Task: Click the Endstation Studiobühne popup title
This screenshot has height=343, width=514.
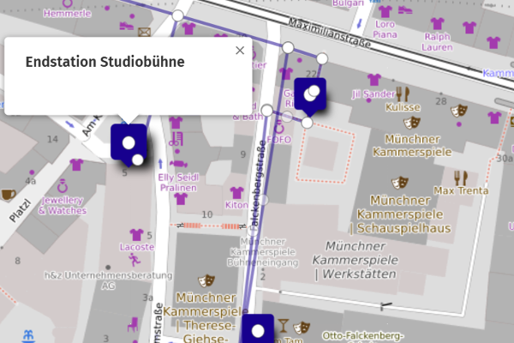Action: 105,62
